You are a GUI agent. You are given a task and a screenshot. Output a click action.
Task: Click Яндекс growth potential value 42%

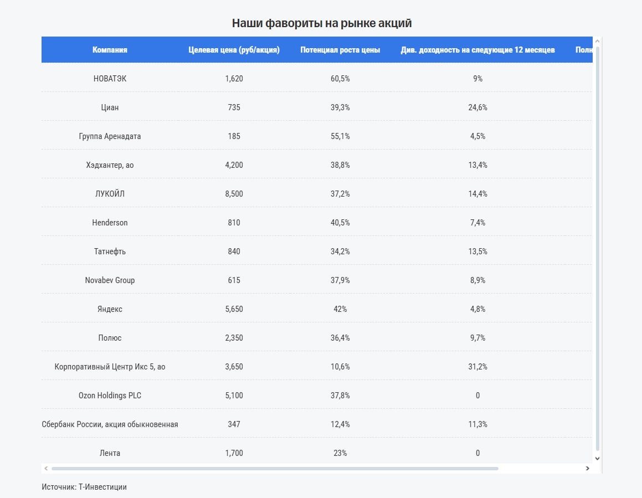340,309
